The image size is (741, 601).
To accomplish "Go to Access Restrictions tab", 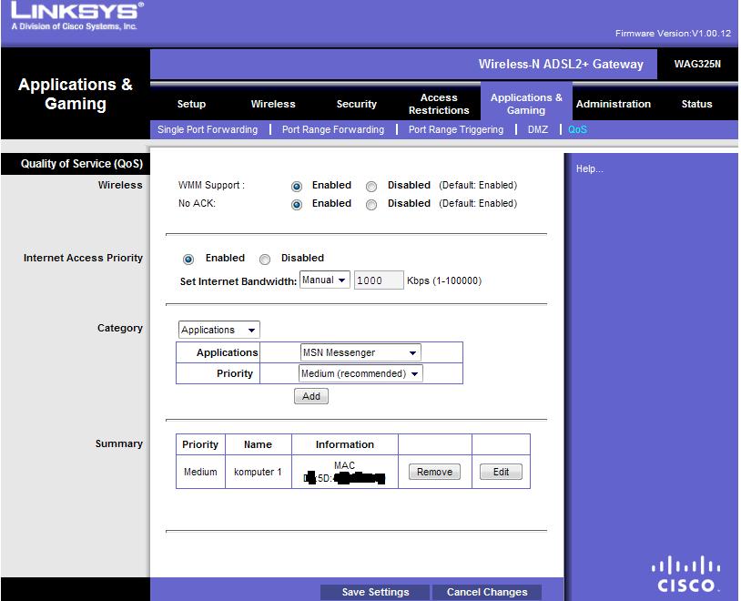I will (x=439, y=104).
